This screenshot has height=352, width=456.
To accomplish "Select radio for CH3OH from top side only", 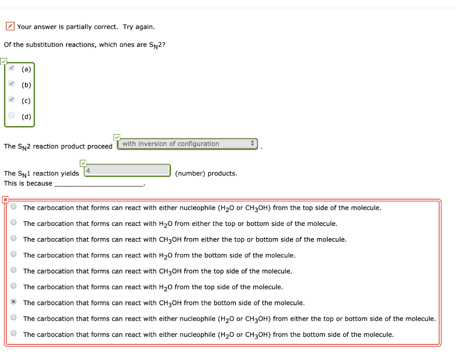I will coord(13,270).
